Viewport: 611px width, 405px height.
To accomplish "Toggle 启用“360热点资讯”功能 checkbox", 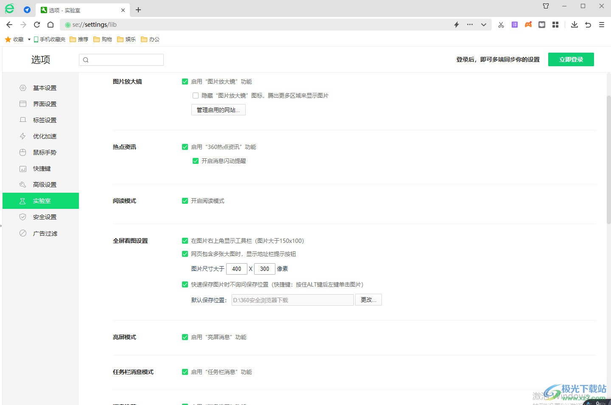I will [185, 147].
